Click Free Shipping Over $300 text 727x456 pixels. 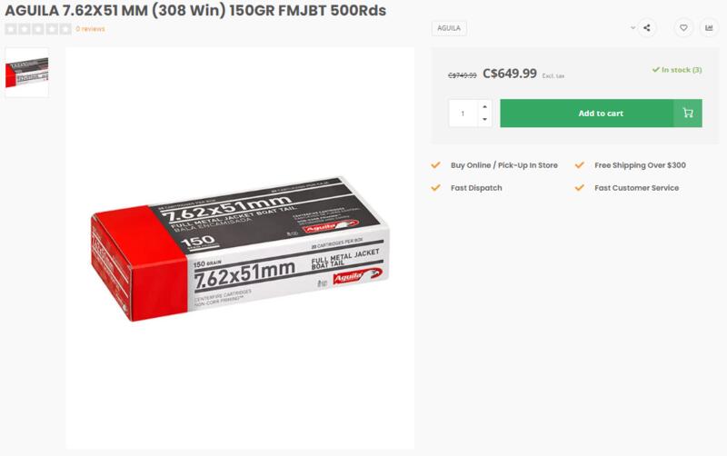coord(640,165)
